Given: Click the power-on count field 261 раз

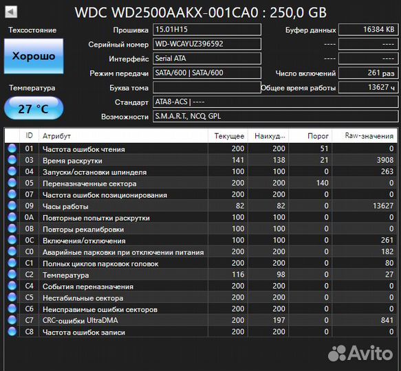Looking at the screenshot, I should 369,73.
